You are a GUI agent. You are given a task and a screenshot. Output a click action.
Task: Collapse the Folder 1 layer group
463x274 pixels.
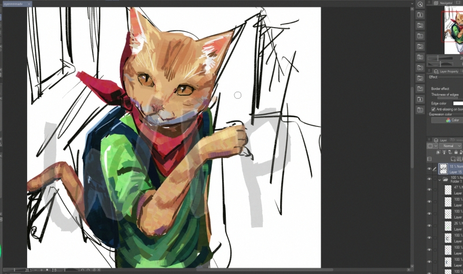[x=439, y=179]
